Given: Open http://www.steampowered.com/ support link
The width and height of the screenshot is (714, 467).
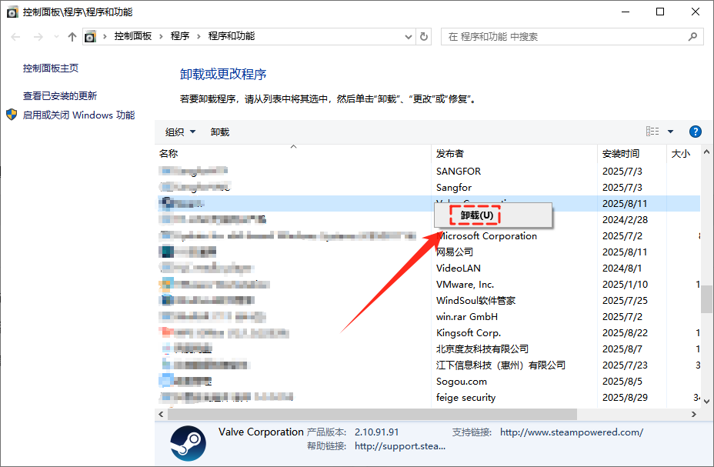Looking at the screenshot, I should point(572,432).
